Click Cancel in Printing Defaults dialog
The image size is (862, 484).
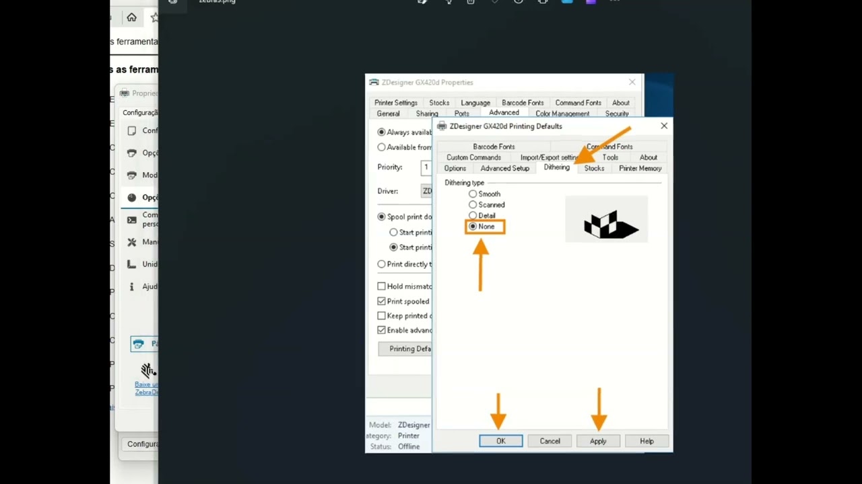pos(550,441)
